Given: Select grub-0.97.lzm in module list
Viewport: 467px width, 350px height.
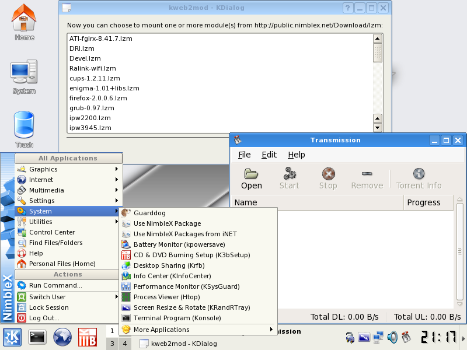Looking at the screenshot, I should [220, 108].
